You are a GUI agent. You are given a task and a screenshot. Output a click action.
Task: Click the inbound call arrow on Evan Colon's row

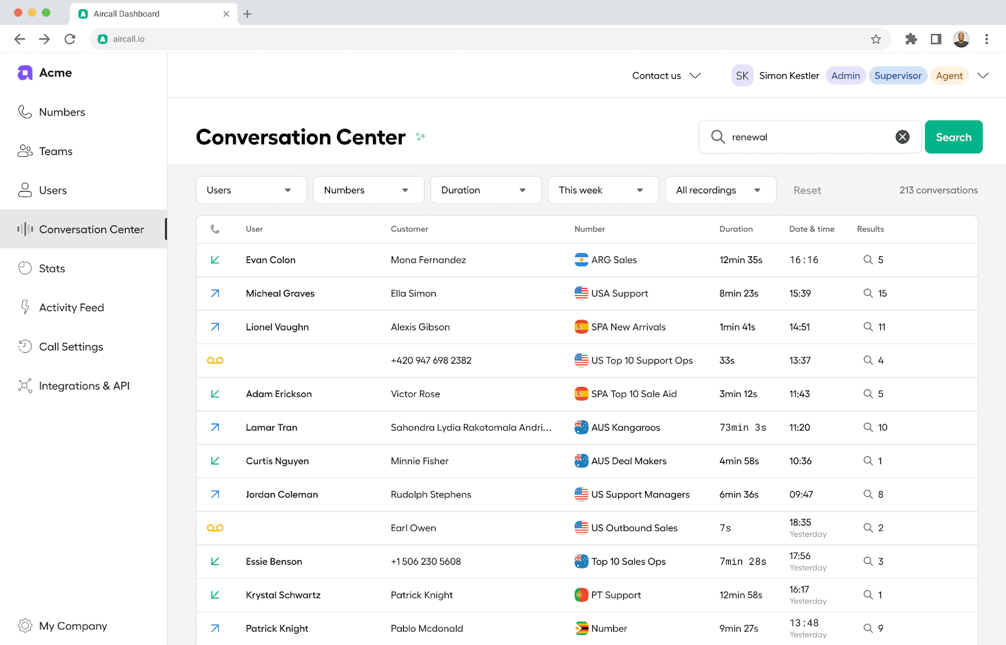tap(215, 259)
